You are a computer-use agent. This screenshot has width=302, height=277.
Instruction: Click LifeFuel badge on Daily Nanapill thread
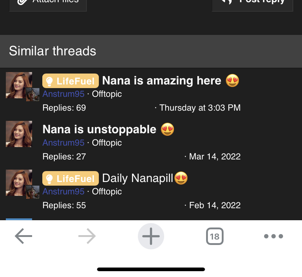click(x=70, y=178)
